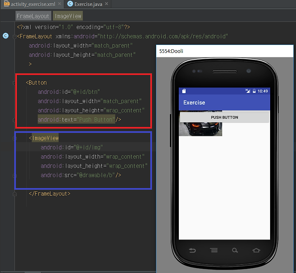
Task: Click the ImageView layout_height wrap_content value
Action: (127, 166)
